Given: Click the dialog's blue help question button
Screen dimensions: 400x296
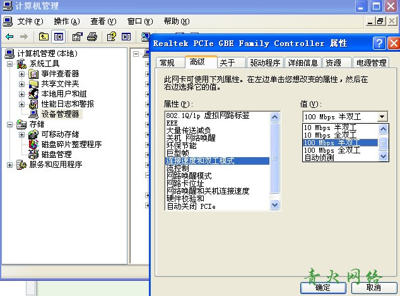Looking at the screenshot, I should coord(379,43).
